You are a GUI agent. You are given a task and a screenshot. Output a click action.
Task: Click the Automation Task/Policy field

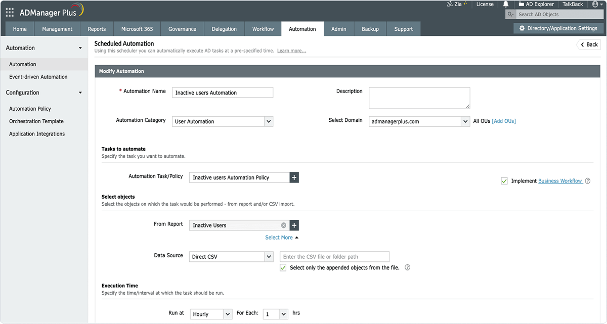click(x=239, y=177)
